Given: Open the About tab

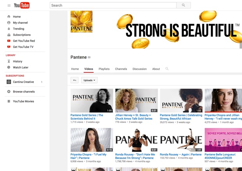Looking at the screenshot, I should 156,69.
